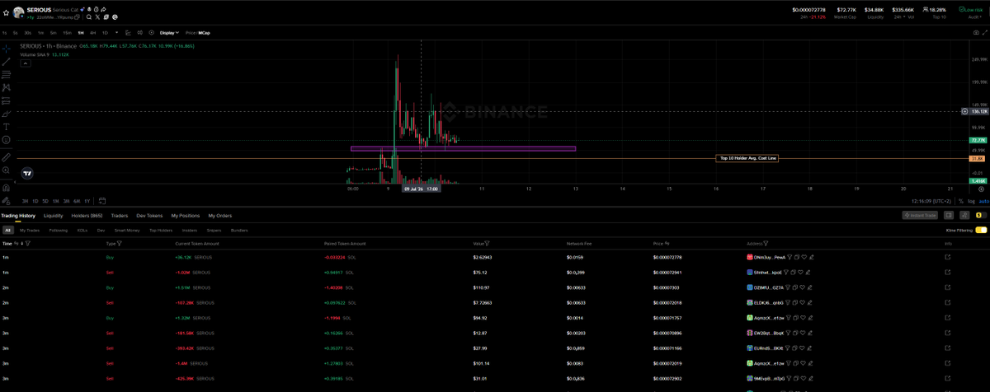This screenshot has width=990, height=392.
Task: Click the Top 10 Holder Avg. Cost Line label
Action: [x=747, y=158]
